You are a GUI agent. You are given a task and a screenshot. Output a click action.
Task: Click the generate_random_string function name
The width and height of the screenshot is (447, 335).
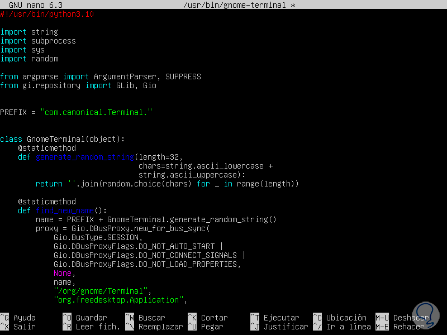85,157
